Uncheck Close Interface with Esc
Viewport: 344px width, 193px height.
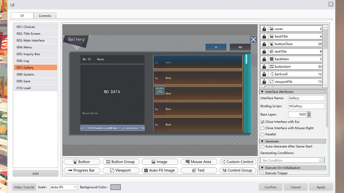(262, 122)
